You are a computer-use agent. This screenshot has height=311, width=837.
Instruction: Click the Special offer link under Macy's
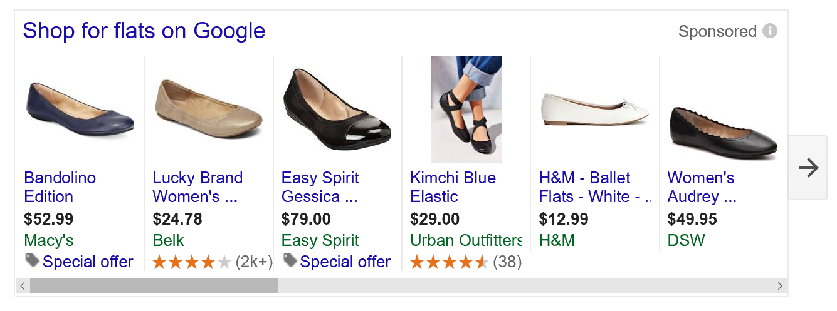coord(88,262)
